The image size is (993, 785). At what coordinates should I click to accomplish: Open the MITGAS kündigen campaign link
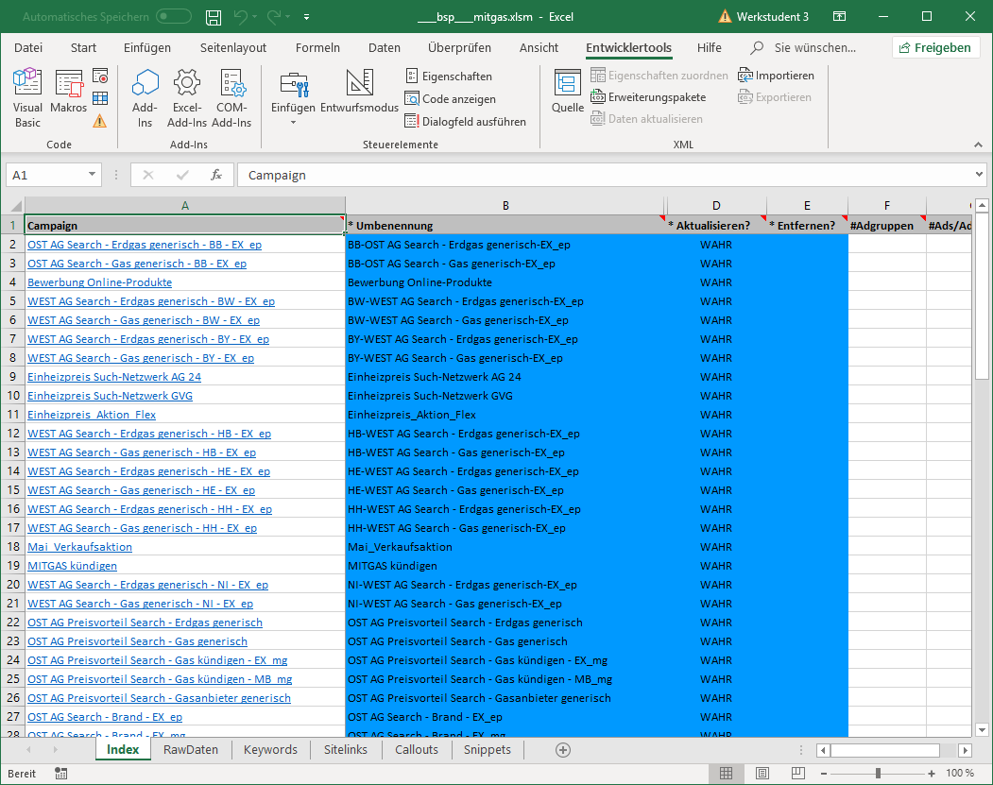point(72,566)
